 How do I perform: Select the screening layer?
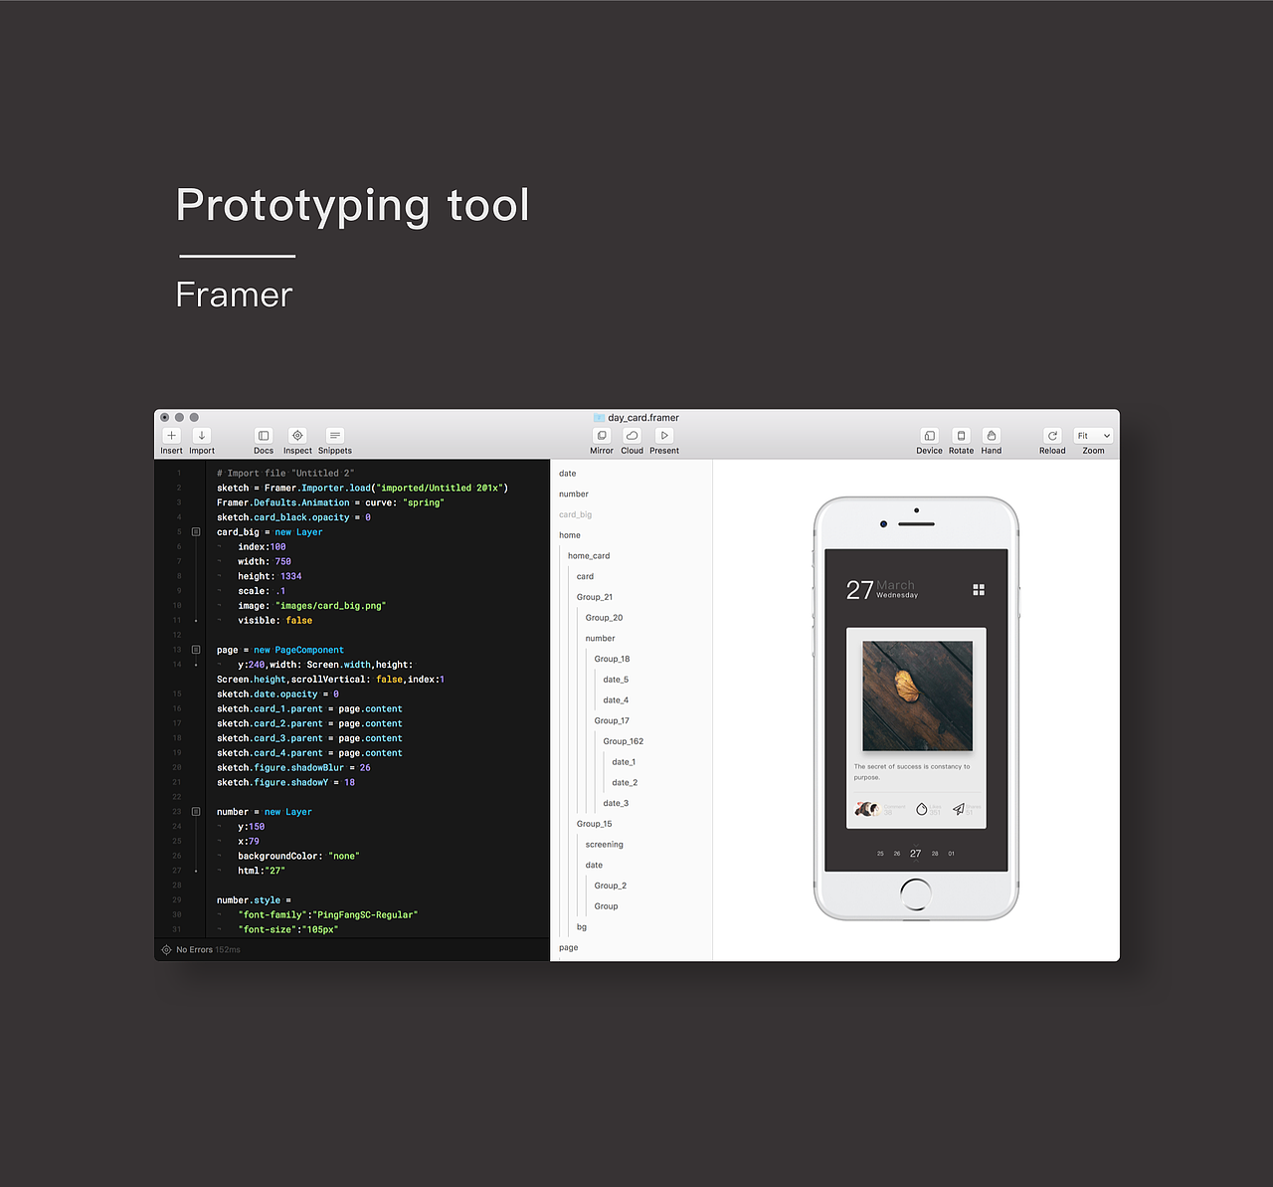(x=605, y=845)
